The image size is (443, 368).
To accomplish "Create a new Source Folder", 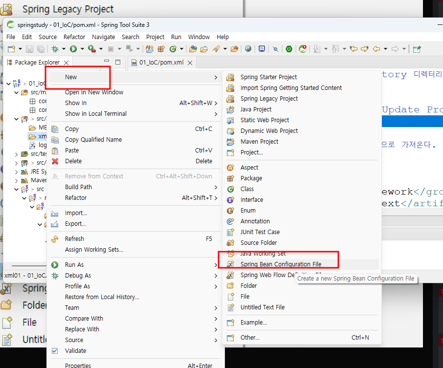I will click(301, 242).
